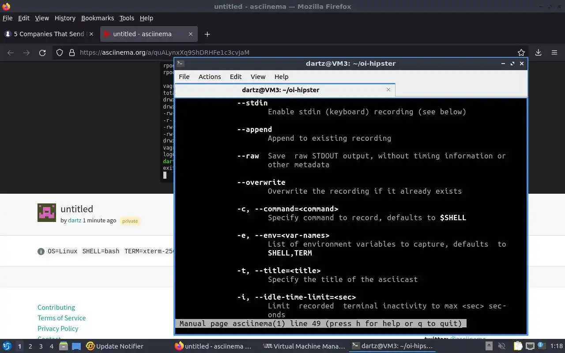Click the 'untitled' recording title
Screen dimensions: 565x353
(x=77, y=209)
